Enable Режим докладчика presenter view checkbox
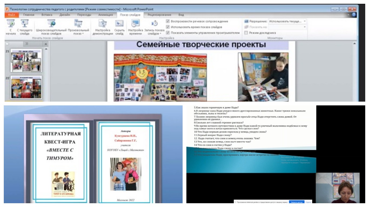This screenshot has height=207, width=369. [246, 33]
